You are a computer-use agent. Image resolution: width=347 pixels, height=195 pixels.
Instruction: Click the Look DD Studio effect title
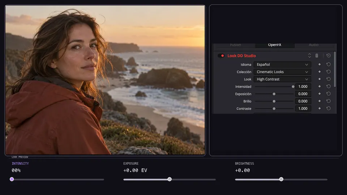[241, 56]
